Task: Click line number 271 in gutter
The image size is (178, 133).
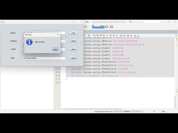Action: (x=58, y=72)
